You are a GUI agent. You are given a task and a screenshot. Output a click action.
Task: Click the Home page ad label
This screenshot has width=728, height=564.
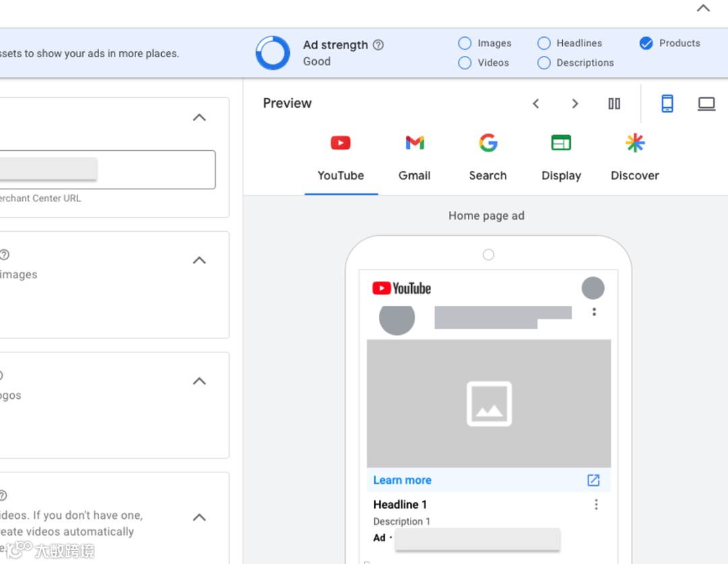(x=486, y=216)
